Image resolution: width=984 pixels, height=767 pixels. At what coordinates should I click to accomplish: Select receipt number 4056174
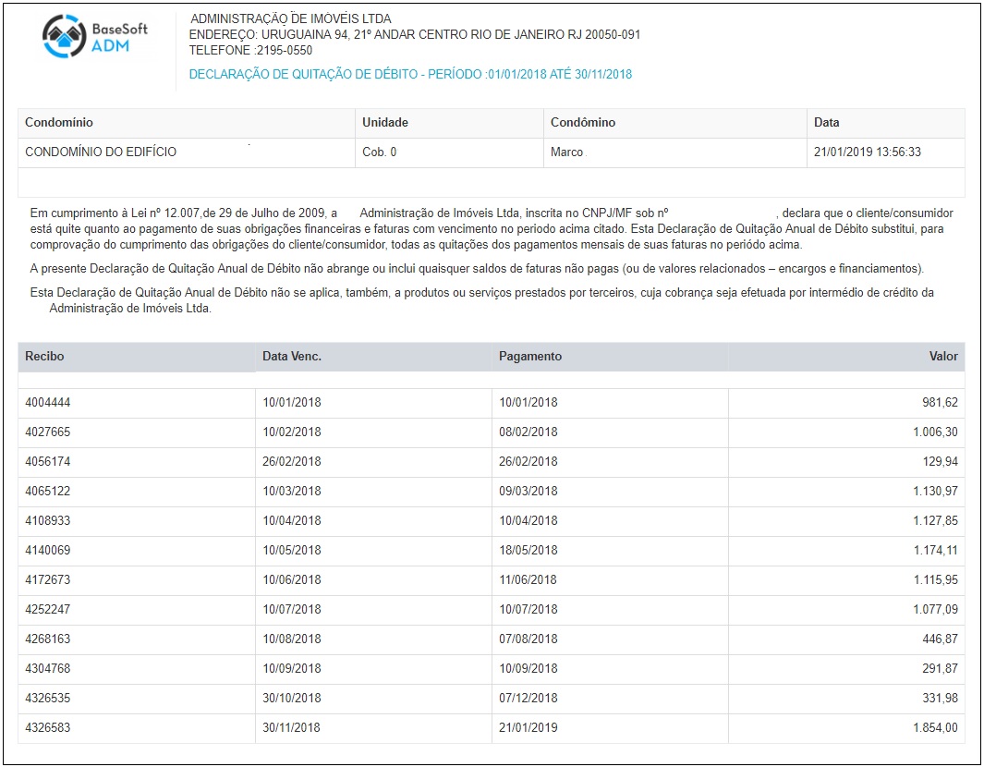tap(48, 462)
